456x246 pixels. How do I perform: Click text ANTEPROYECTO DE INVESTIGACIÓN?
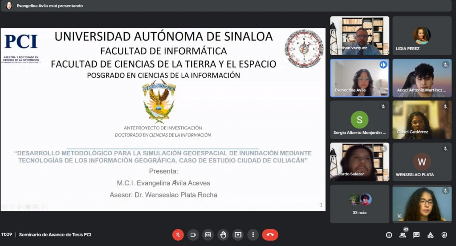(163, 128)
